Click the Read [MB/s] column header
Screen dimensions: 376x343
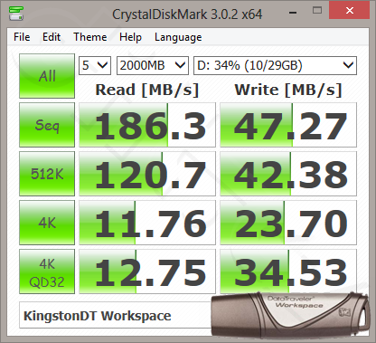147,90
